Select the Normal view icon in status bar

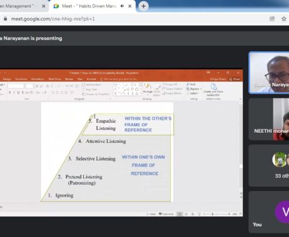point(180,214)
